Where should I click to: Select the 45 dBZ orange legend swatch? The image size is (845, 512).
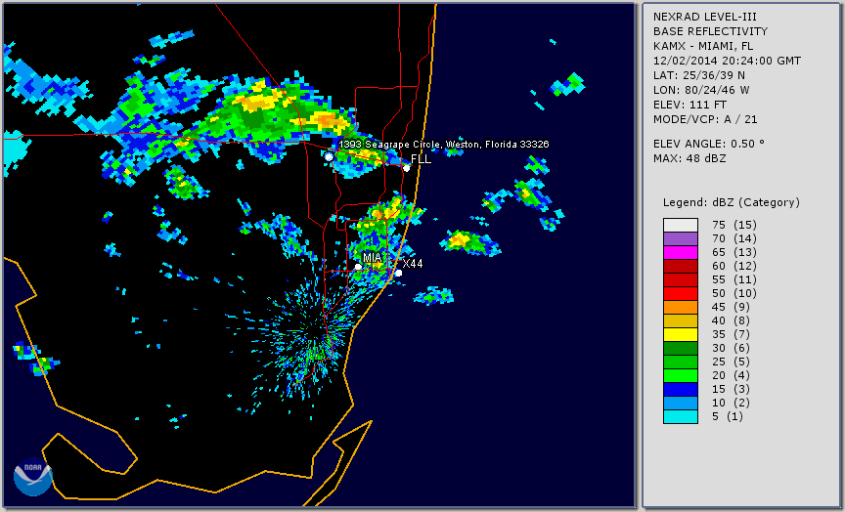pos(681,307)
